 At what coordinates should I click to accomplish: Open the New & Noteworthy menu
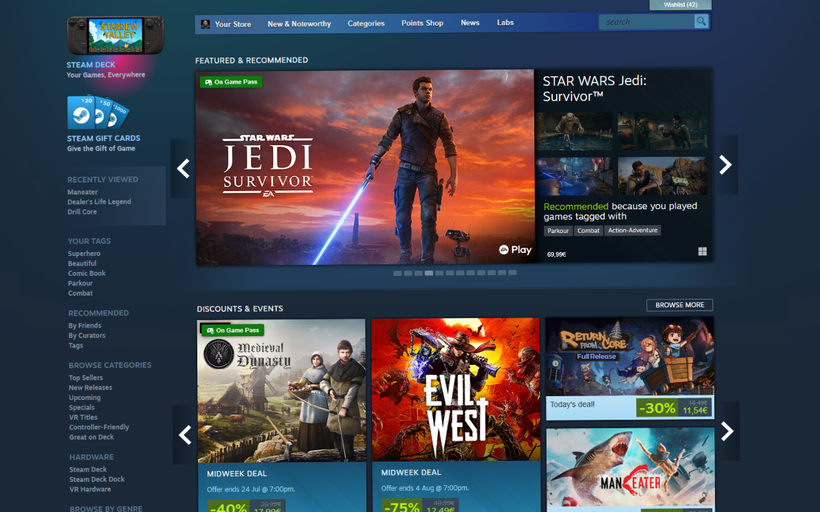coord(299,23)
